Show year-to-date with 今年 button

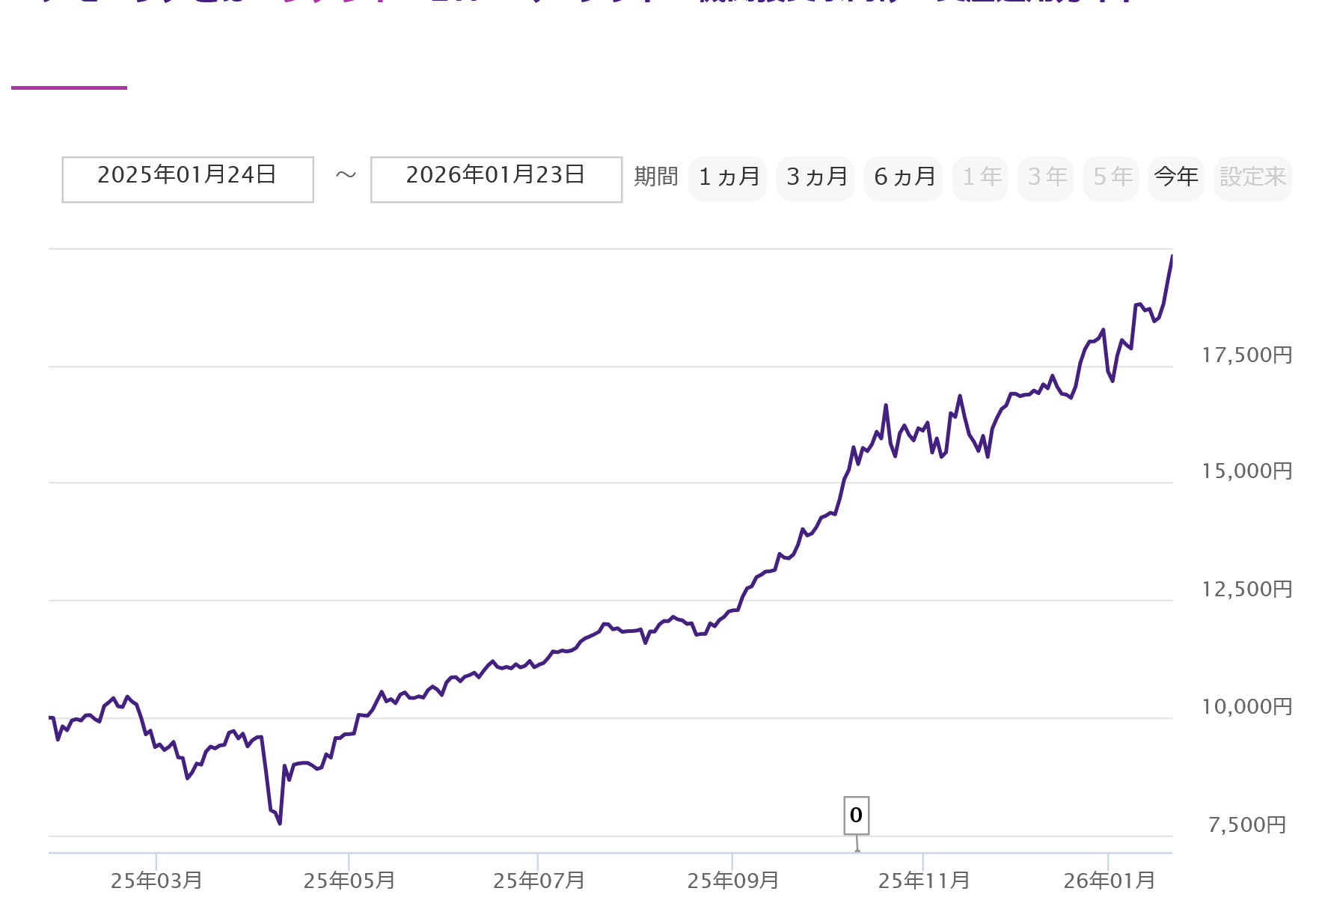coord(1176,178)
